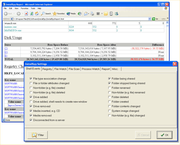Open the View menu
Screen dimensions: 180x145
click(x=17, y=8)
